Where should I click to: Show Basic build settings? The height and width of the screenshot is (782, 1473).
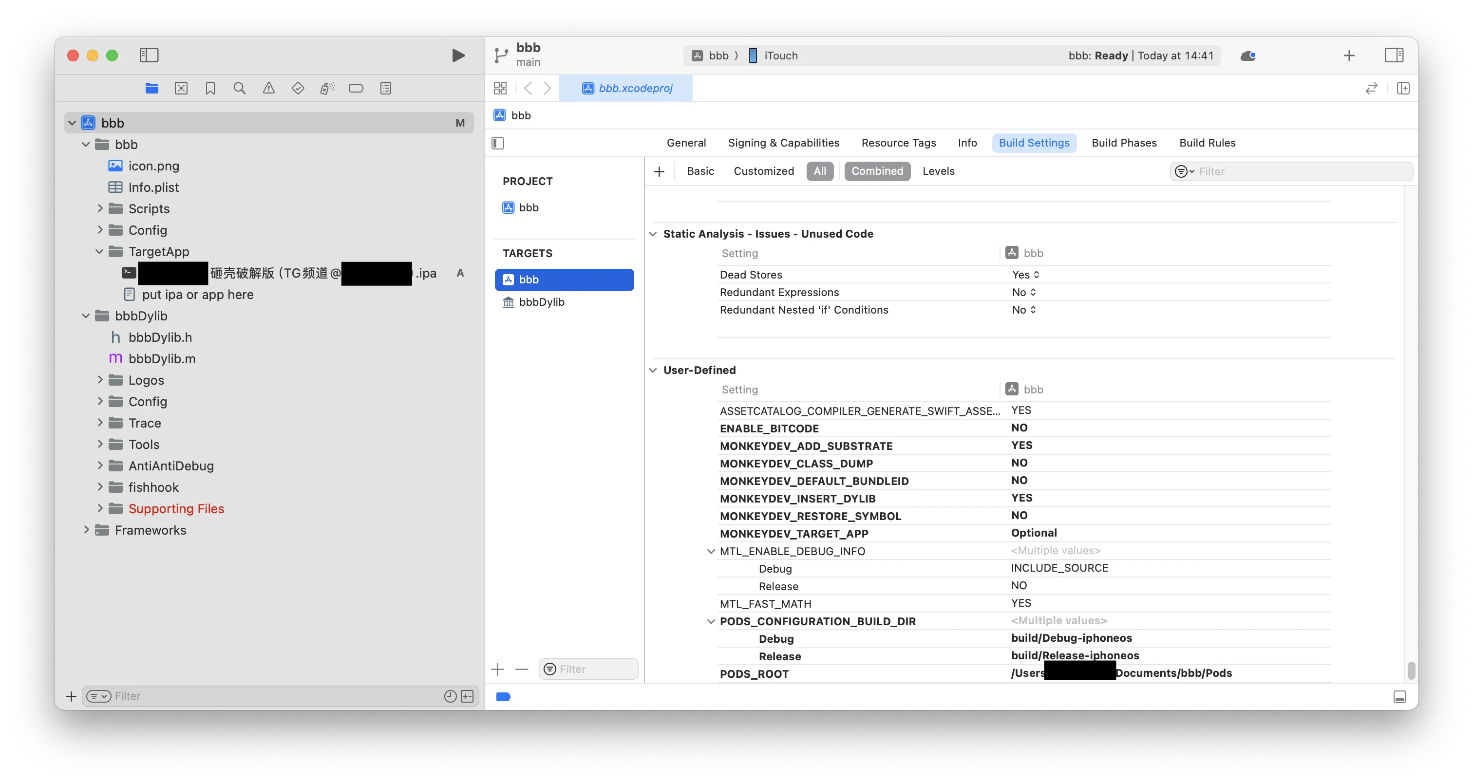(x=700, y=171)
